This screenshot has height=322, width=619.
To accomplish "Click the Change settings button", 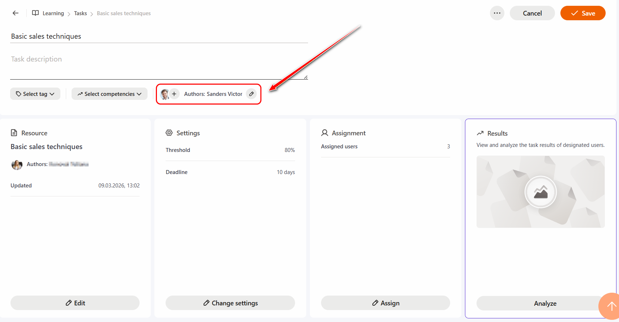I will (230, 303).
